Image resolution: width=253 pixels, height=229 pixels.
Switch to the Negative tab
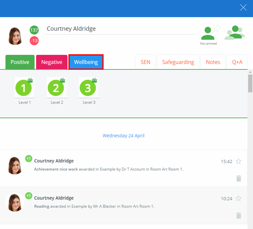pyautogui.click(x=52, y=62)
